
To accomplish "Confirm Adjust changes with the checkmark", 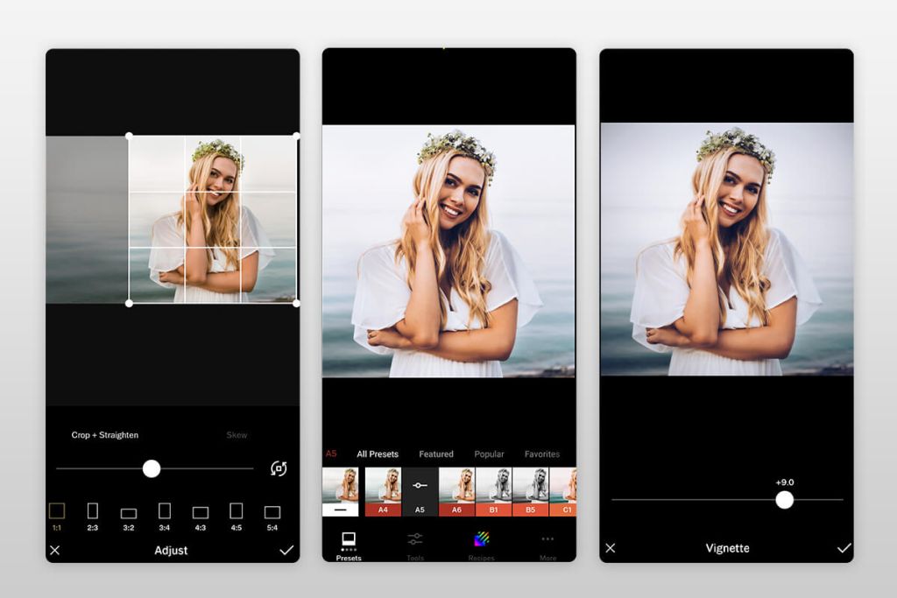I will [286, 550].
